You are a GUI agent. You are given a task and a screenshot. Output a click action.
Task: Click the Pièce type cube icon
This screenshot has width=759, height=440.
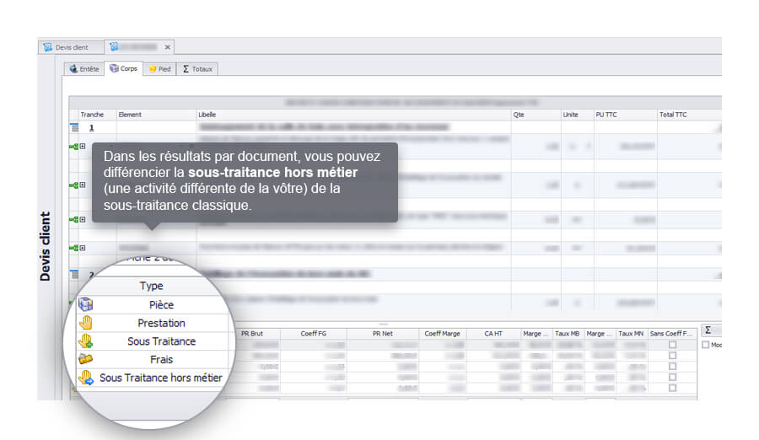(x=85, y=304)
